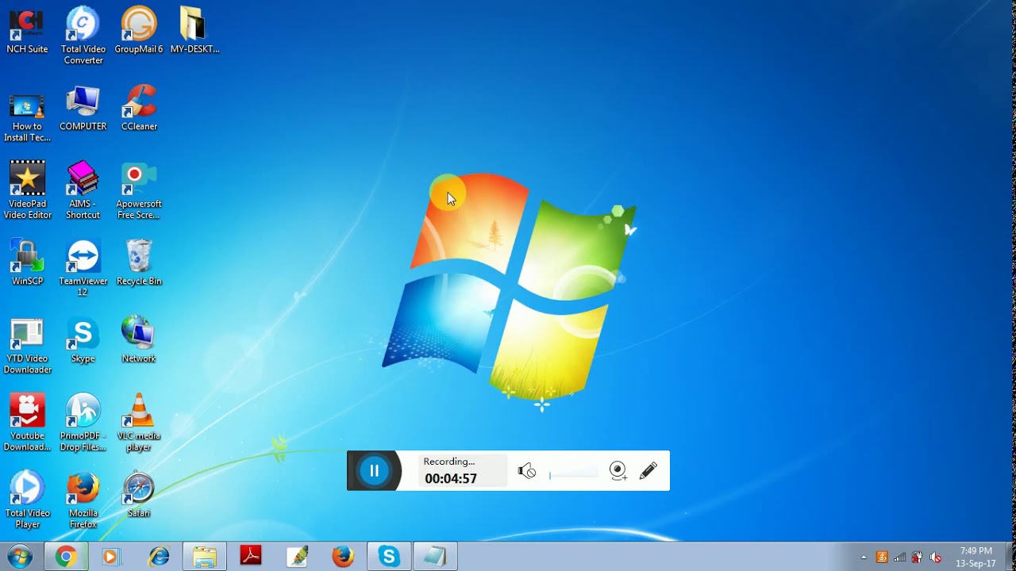
Task: Open Windows Media Player from the taskbar
Action: click(x=110, y=557)
